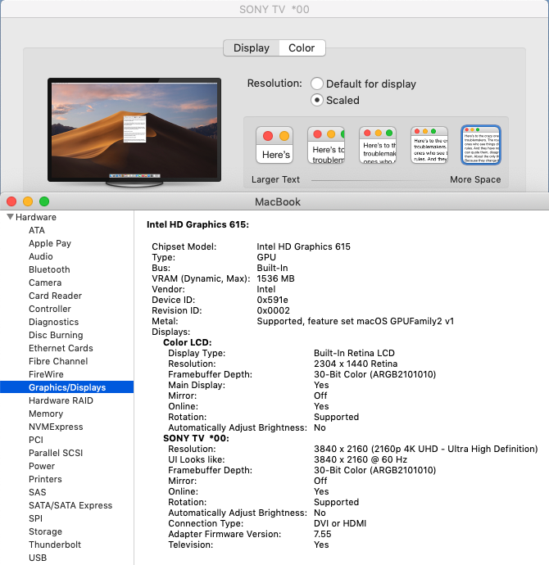The image size is (549, 565).
Task: Select Parallel SCSI in the sidebar
Action: [x=56, y=453]
